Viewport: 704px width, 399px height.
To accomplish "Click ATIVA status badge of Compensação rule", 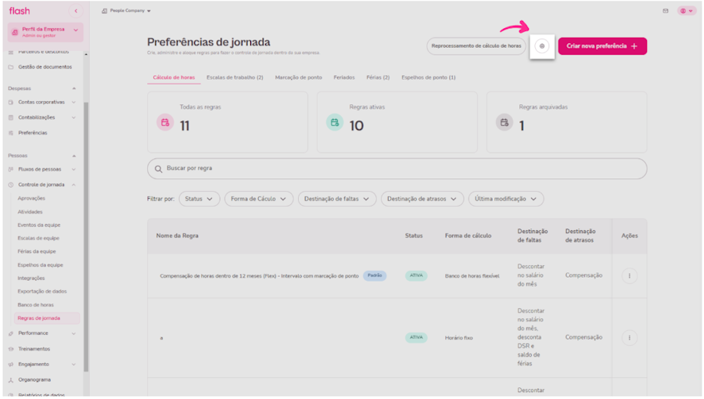I will pos(416,275).
